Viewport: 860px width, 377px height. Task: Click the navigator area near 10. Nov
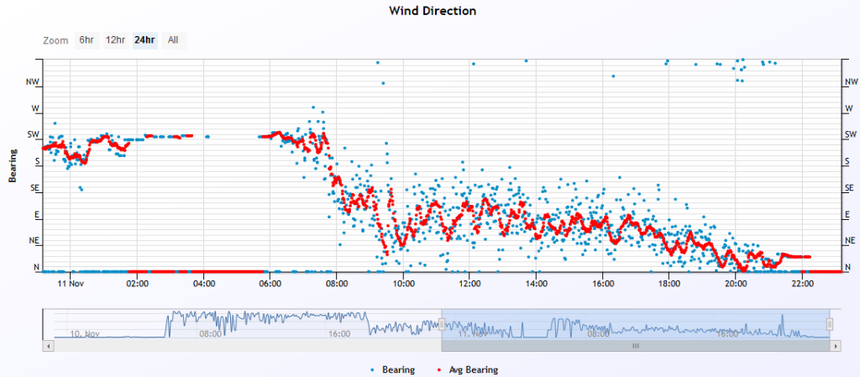85,333
